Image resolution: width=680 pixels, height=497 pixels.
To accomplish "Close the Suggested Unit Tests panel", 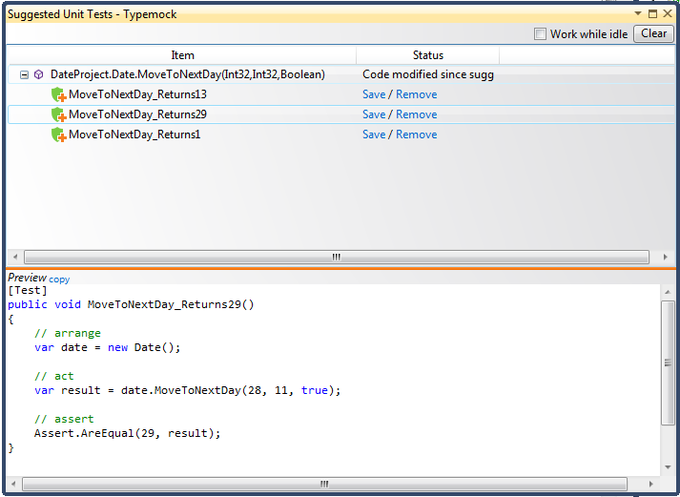I will click(x=667, y=14).
